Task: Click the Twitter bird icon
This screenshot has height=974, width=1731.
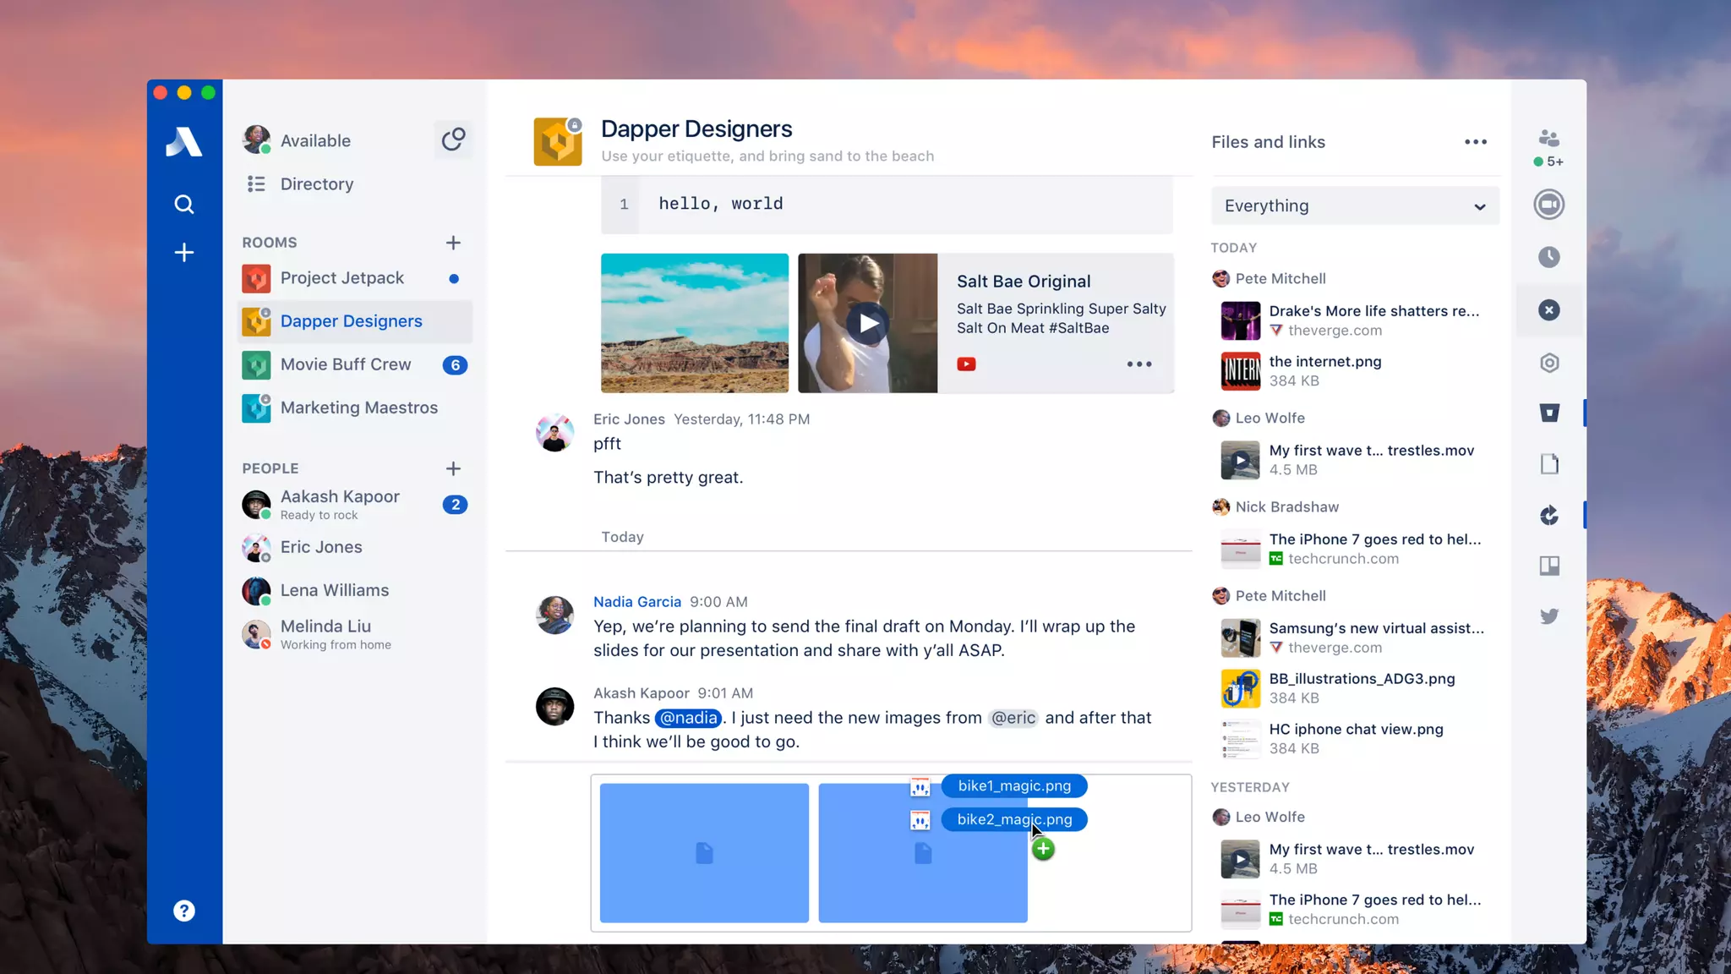Action: click(x=1548, y=616)
